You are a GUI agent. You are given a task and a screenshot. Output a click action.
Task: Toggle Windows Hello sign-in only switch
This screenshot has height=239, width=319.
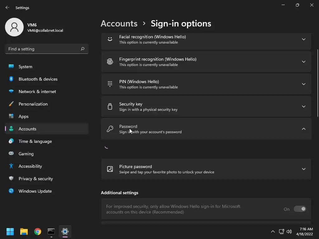[300, 209]
